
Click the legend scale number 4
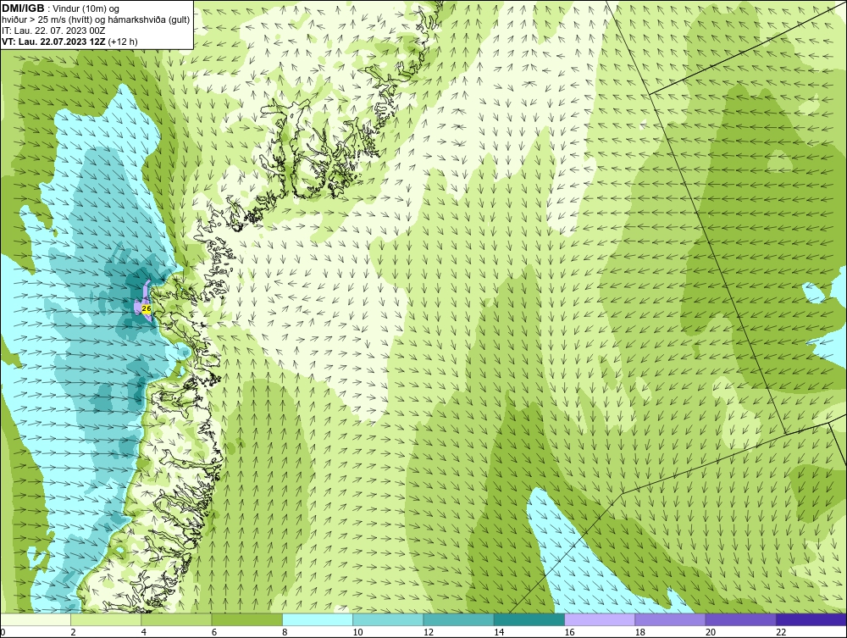(x=144, y=632)
